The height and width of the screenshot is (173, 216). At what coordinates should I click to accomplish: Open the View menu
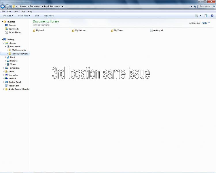coord(16,12)
